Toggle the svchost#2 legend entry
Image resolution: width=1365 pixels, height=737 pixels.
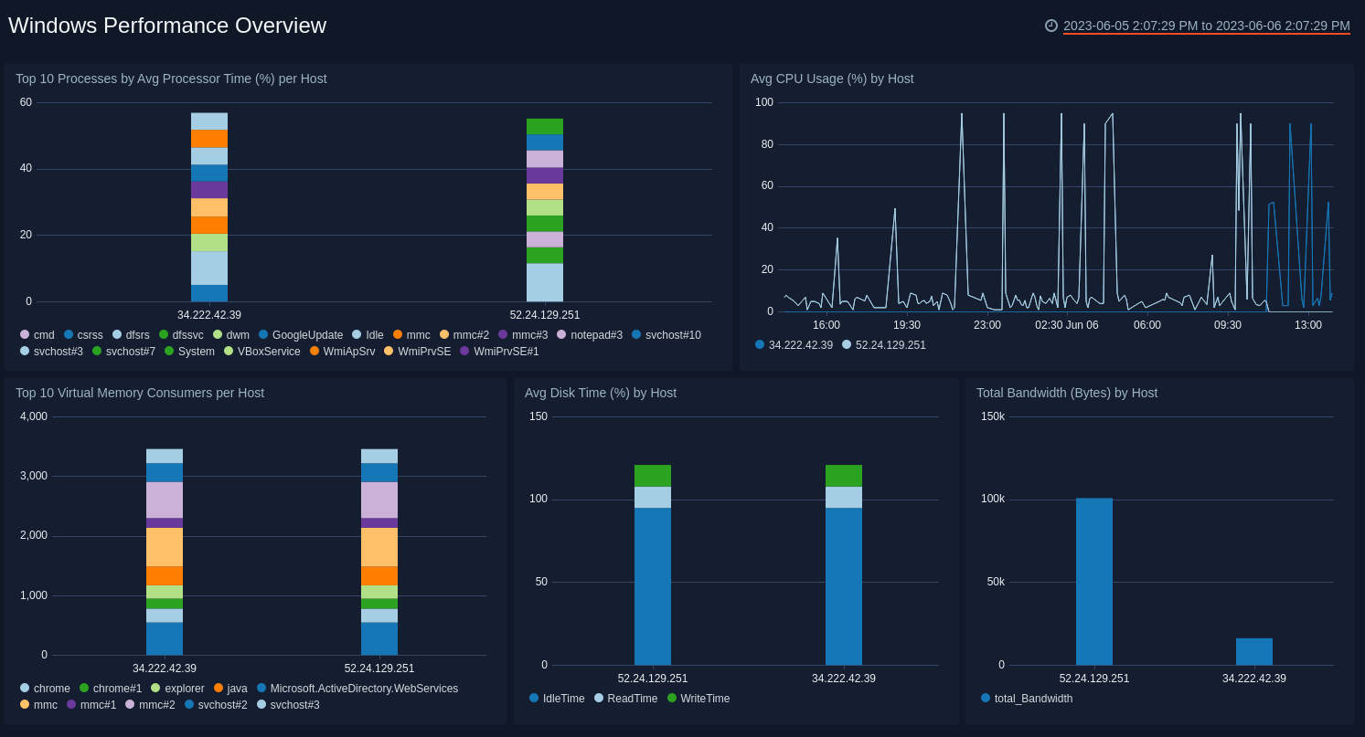[216, 705]
